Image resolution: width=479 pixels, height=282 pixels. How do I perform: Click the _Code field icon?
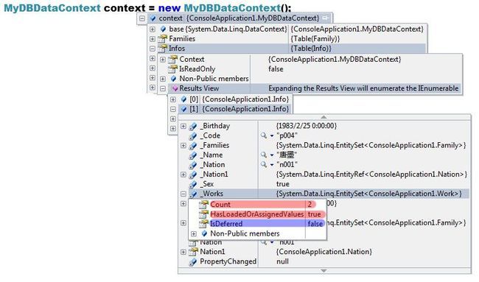[193, 135]
